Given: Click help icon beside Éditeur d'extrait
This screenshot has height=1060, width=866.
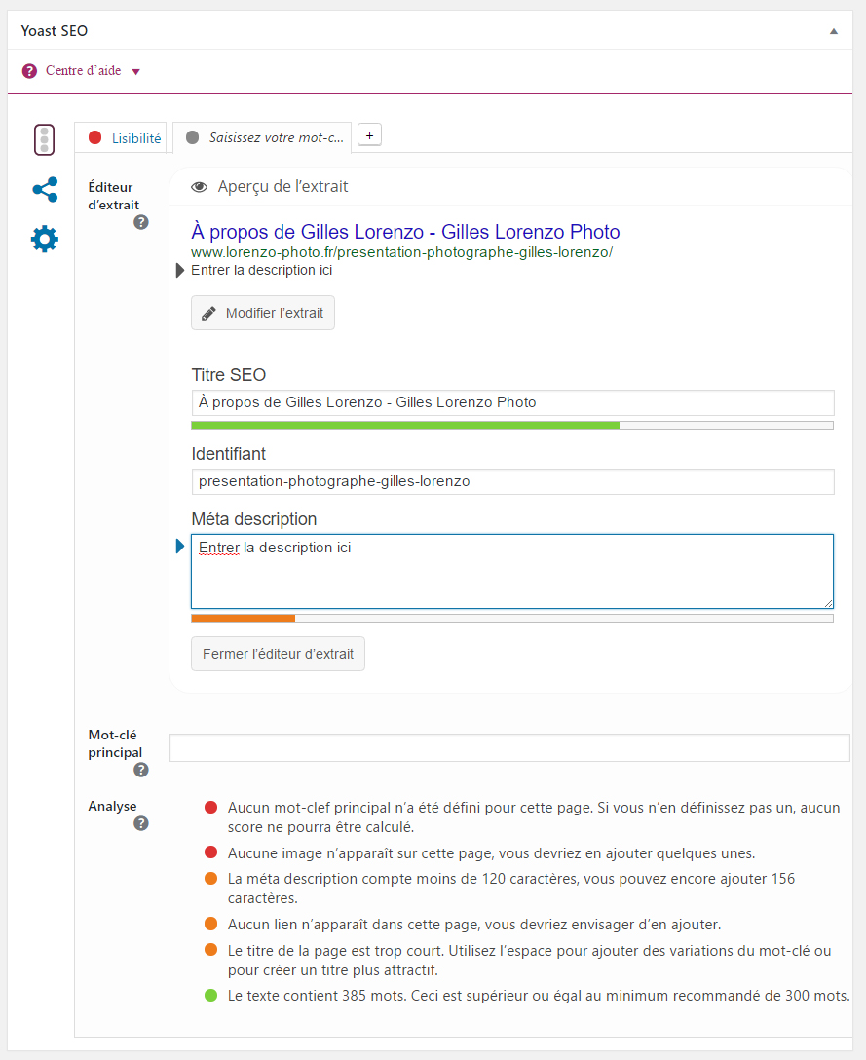Looking at the screenshot, I should click(x=141, y=222).
